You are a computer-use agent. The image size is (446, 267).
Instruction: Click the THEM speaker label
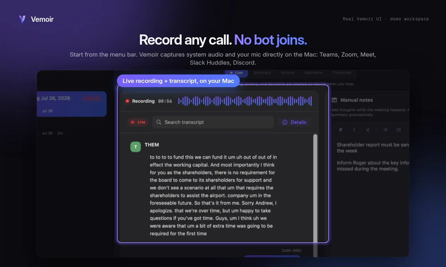pyautogui.click(x=152, y=145)
